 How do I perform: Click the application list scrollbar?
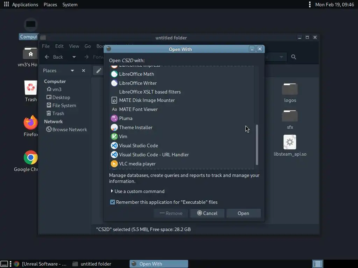257,145
